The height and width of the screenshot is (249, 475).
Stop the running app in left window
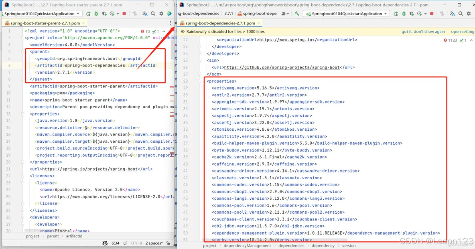(124, 14)
